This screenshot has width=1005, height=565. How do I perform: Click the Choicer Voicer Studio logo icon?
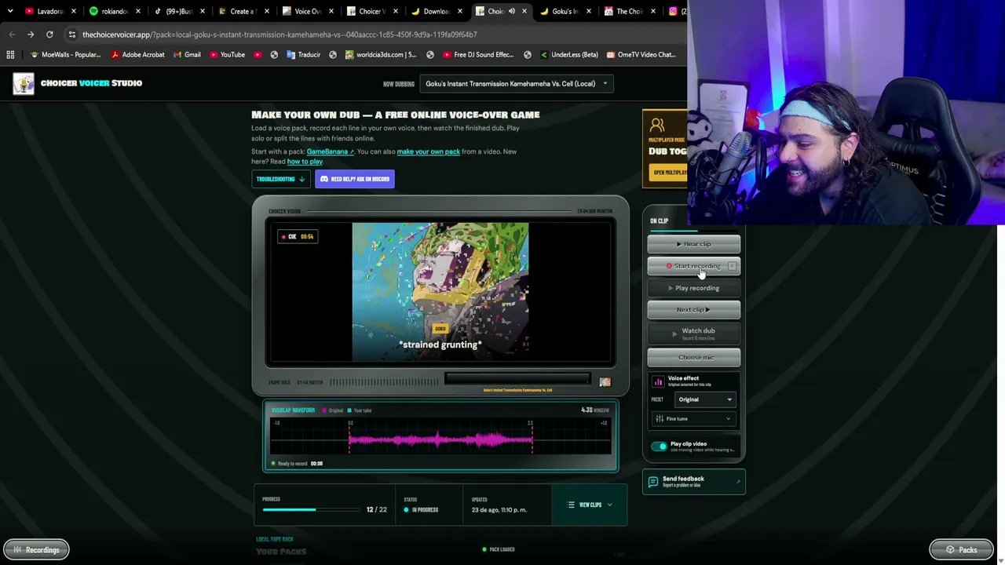coord(24,83)
